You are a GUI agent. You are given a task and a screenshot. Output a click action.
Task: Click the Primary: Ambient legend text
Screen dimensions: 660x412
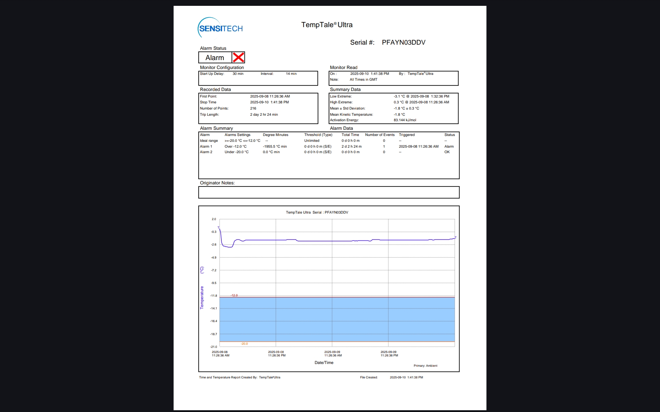pyautogui.click(x=425, y=366)
